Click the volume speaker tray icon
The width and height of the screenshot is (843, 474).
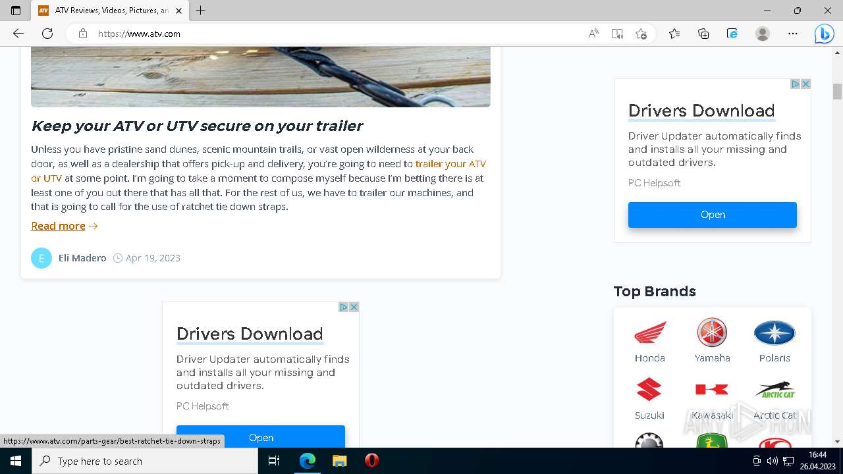(x=773, y=461)
